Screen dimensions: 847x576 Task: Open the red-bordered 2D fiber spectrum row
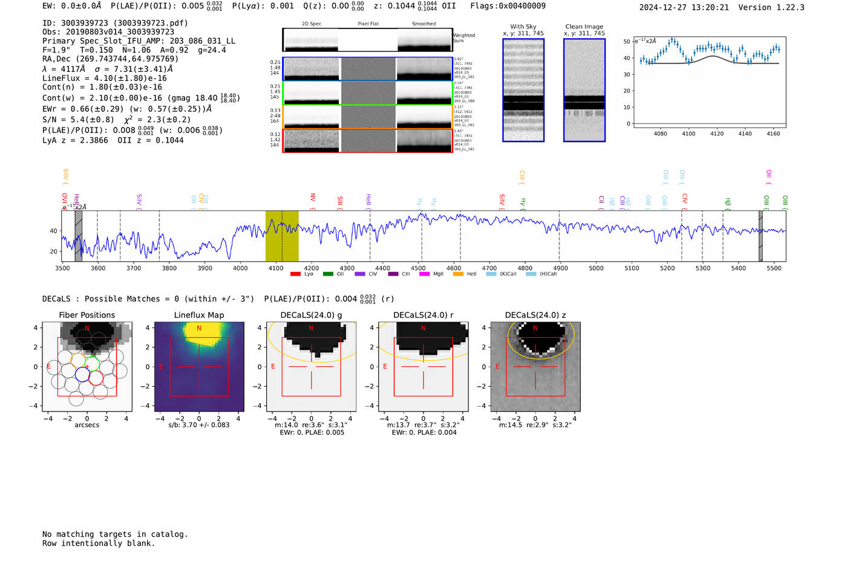pyautogui.click(x=367, y=140)
